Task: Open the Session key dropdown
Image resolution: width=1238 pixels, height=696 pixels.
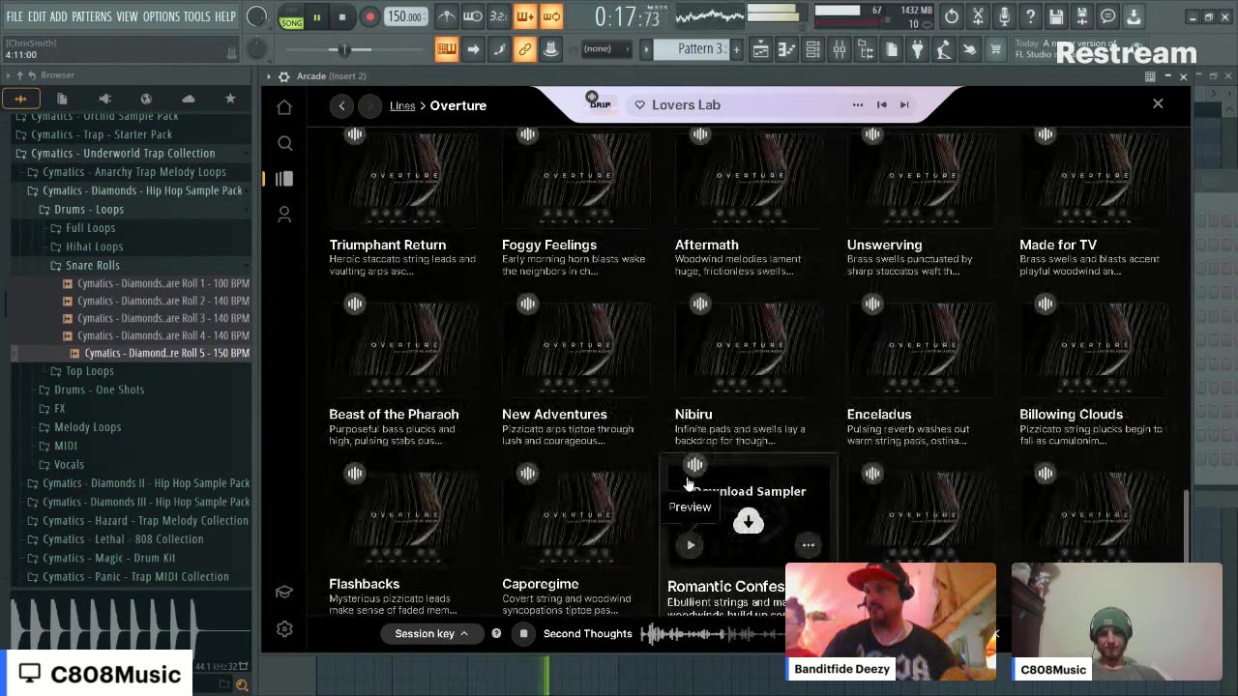Action: click(431, 634)
